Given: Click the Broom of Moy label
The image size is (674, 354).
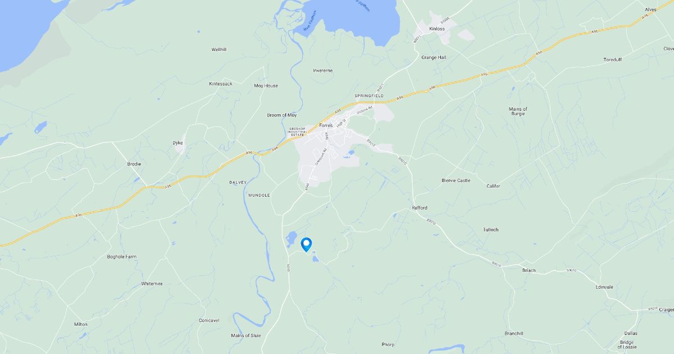Looking at the screenshot, I should point(281,115).
